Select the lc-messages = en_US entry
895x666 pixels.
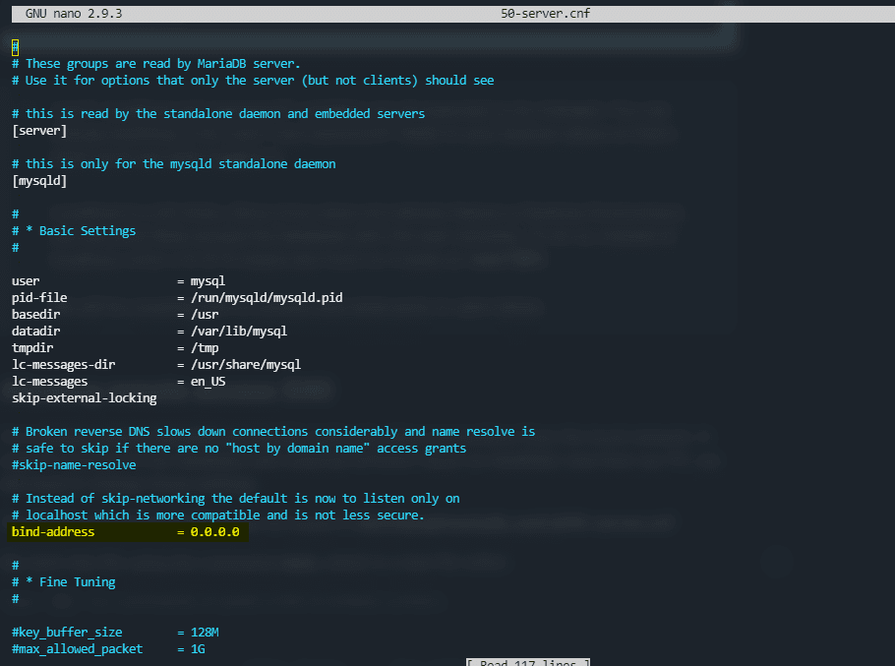pos(118,381)
